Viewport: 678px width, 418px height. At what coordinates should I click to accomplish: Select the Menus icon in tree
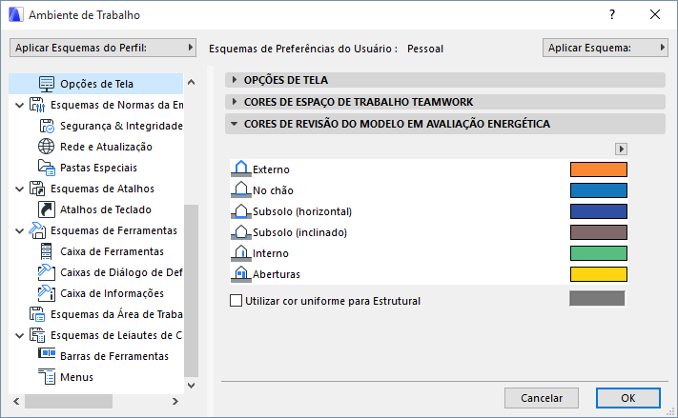47,377
